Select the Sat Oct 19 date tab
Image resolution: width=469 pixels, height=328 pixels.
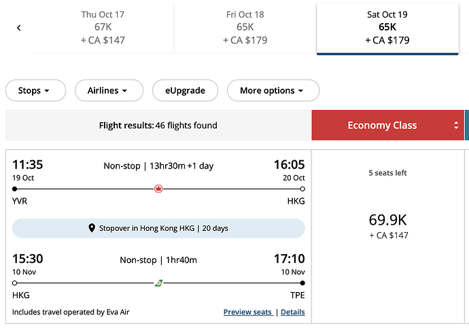point(387,29)
